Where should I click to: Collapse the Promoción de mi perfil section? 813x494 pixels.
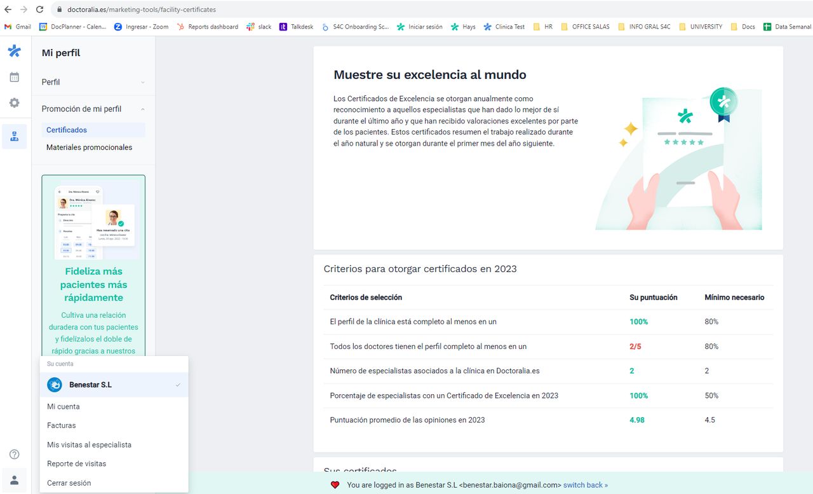point(93,109)
